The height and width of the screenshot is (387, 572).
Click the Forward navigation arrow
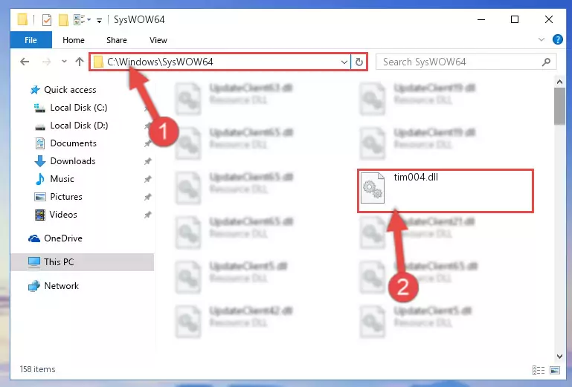(46, 62)
